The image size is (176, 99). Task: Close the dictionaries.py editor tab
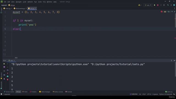pos(26,9)
